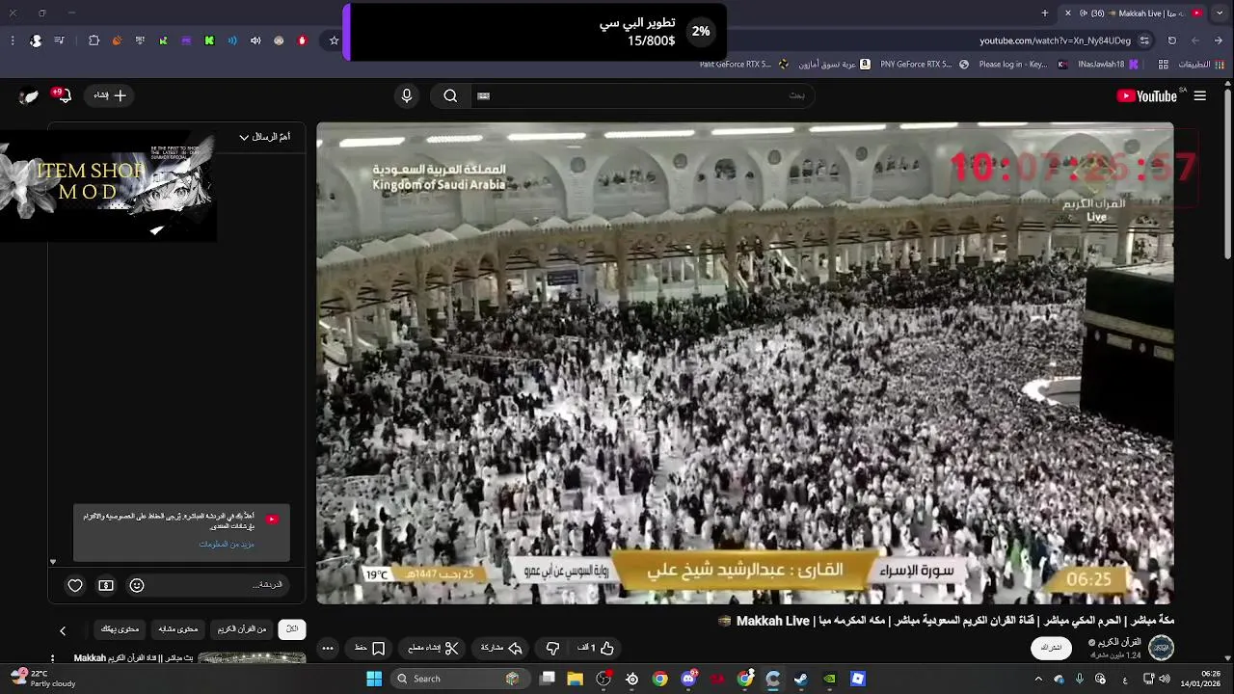The width and height of the screenshot is (1234, 694).
Task: Open File Explorer from the taskbar
Action: tap(576, 679)
